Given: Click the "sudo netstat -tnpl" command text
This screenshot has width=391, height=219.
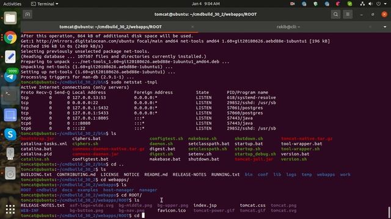Looking at the screenshot, I should 134,82.
